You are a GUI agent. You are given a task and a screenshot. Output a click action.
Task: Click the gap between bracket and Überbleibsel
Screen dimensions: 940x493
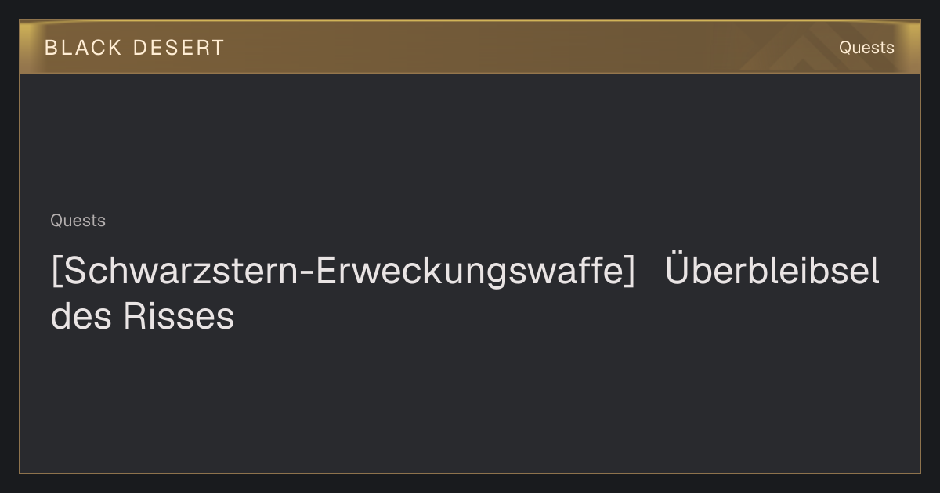(x=650, y=272)
